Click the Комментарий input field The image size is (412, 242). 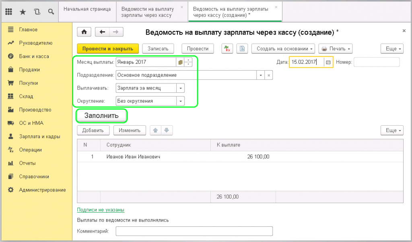[x=194, y=231]
